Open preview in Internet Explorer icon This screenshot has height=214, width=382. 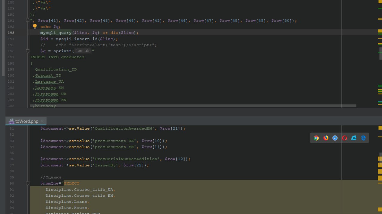(x=354, y=138)
